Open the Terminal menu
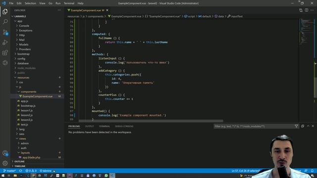Screen dimensions: 317x178 [x=69, y=3]
